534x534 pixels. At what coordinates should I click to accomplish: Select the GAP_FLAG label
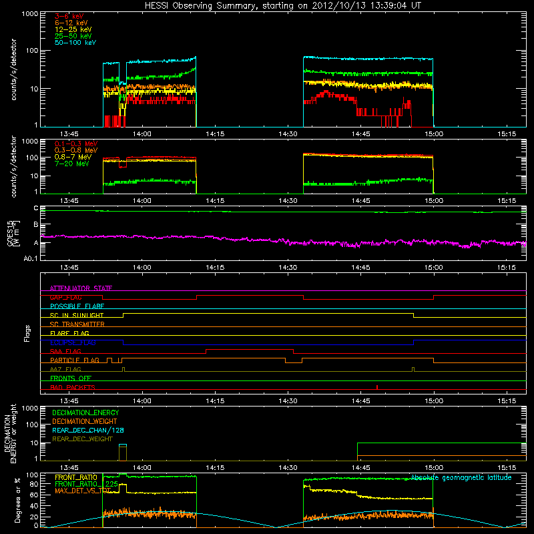point(65,297)
